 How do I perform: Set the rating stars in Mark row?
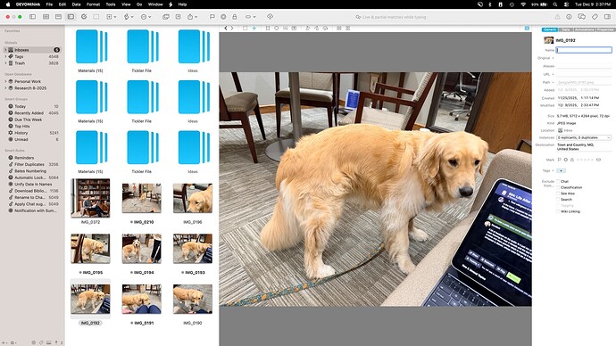click(585, 160)
